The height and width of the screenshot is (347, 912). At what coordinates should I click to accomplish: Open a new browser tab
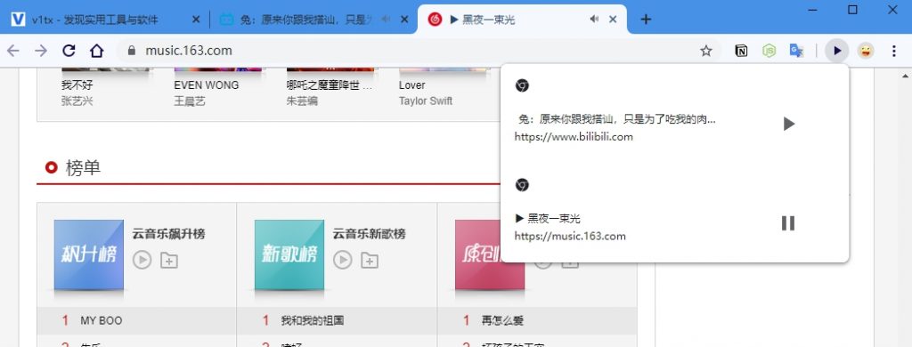[646, 20]
